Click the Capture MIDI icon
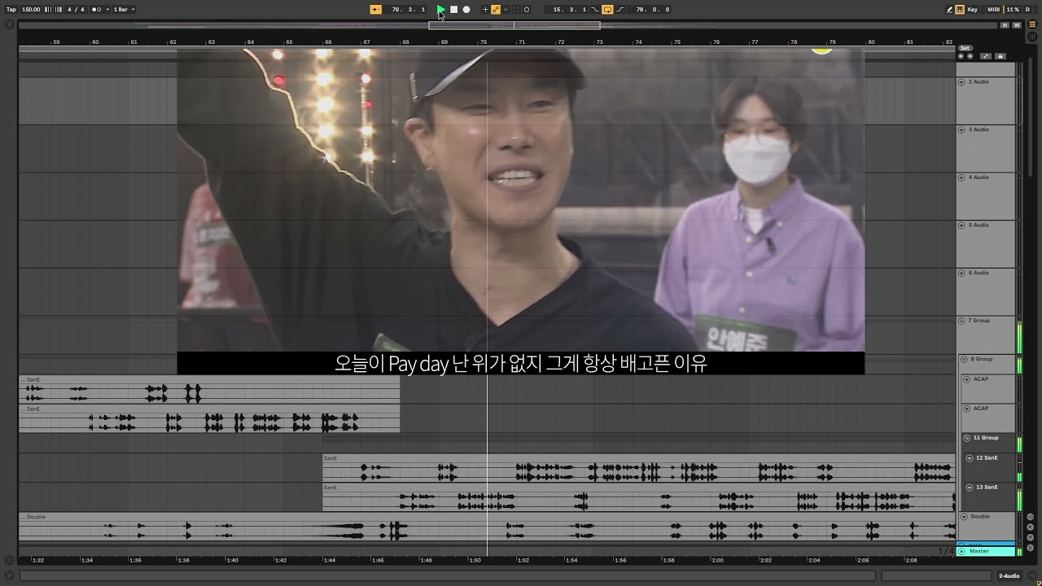This screenshot has width=1042, height=586. (x=516, y=10)
